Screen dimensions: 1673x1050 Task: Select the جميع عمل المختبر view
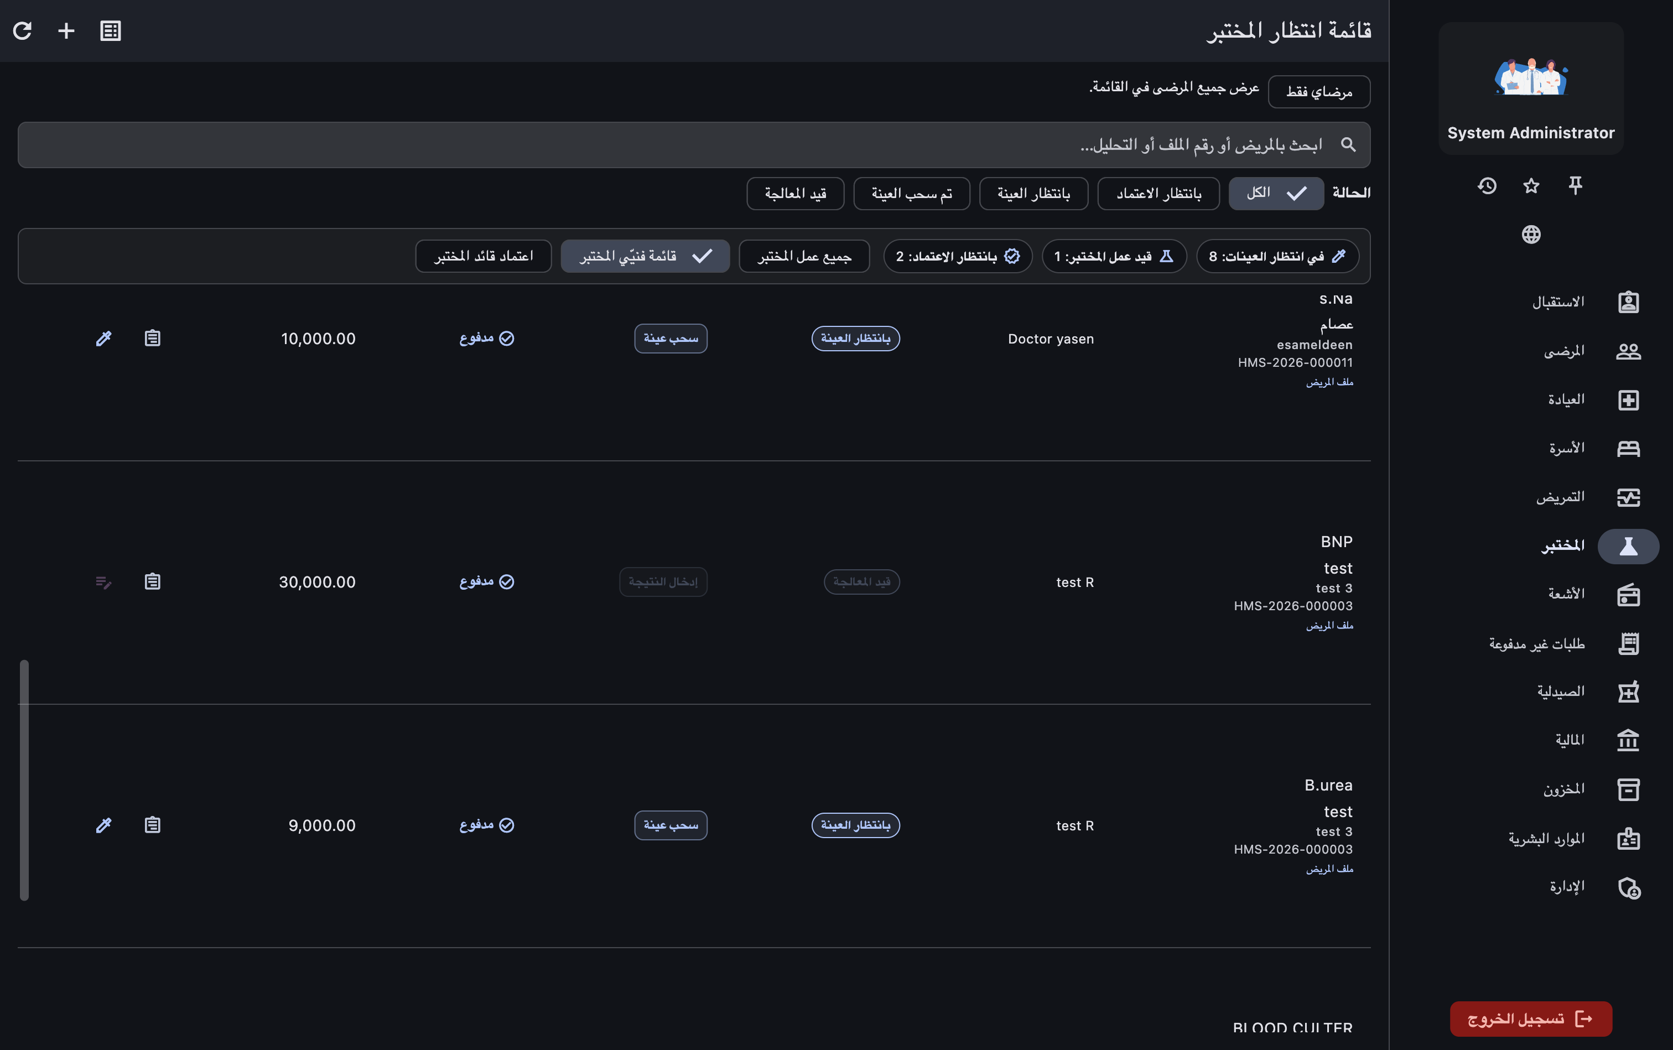click(x=804, y=256)
